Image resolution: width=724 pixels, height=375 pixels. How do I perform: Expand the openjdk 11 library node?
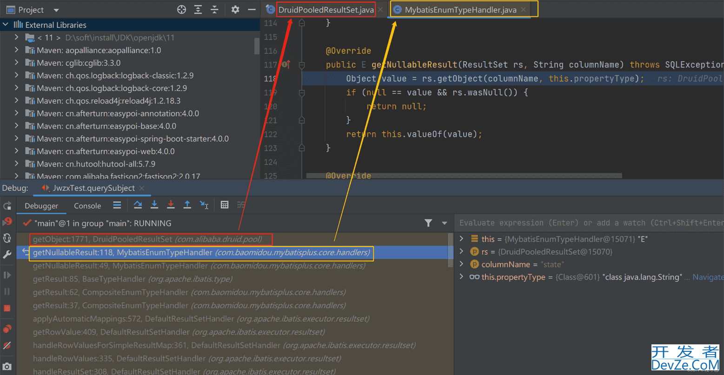pyautogui.click(x=17, y=37)
